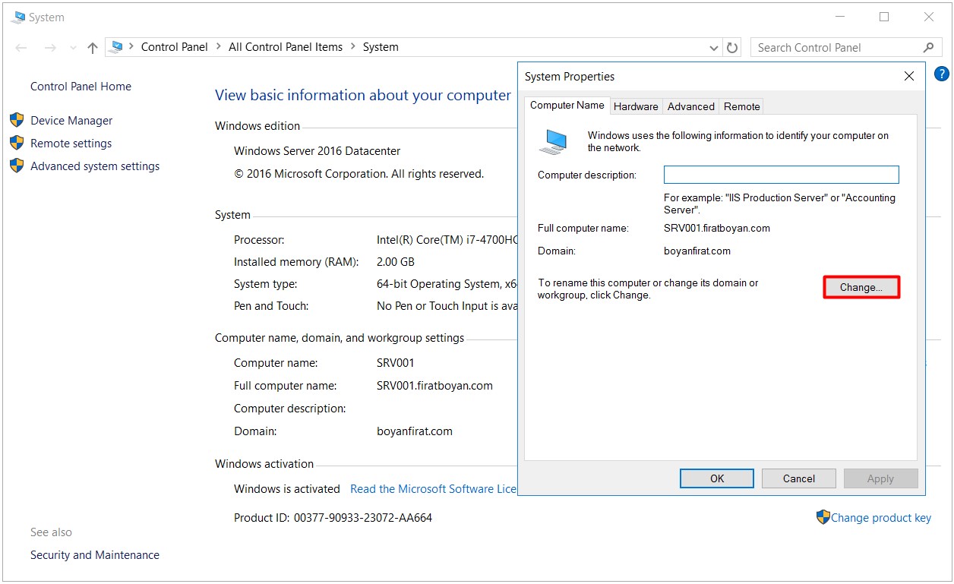Open Remote settings link
The width and height of the screenshot is (954, 584).
(x=71, y=143)
